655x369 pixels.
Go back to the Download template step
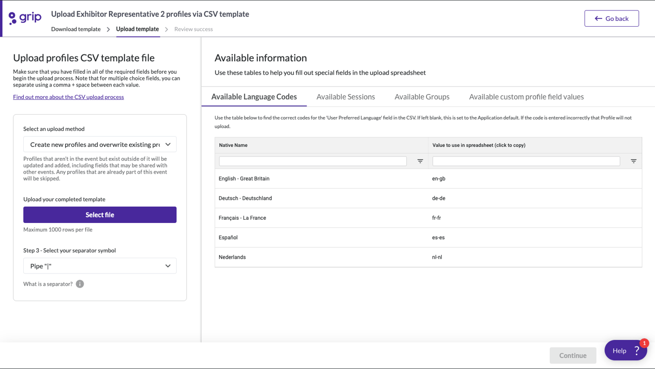pos(76,29)
